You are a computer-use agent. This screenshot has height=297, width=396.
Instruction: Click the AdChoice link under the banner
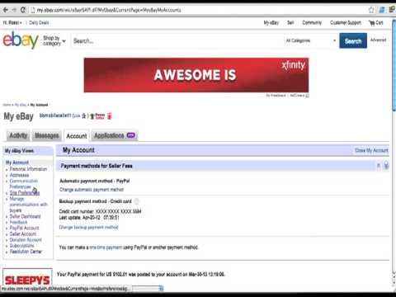tap(299, 95)
